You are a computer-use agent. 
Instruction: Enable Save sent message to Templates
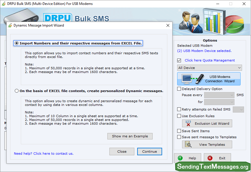[x=179, y=137]
